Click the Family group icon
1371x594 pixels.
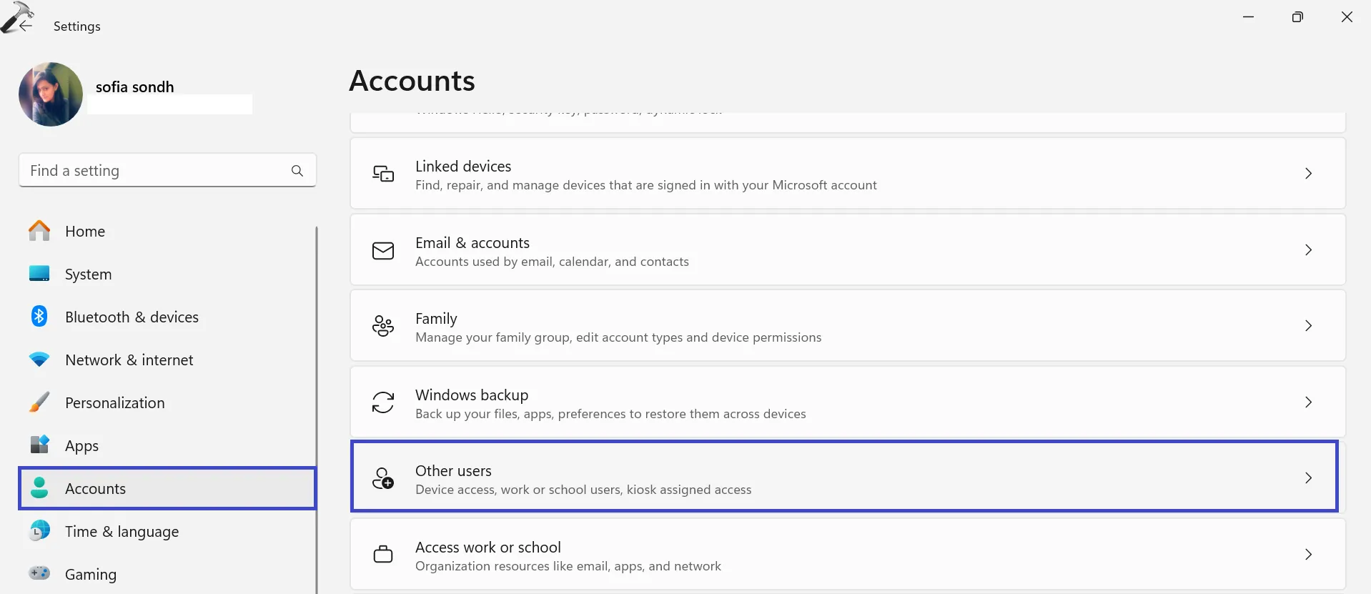click(383, 327)
